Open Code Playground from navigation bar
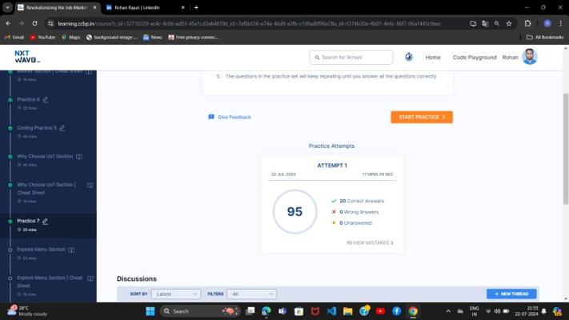 [475, 57]
